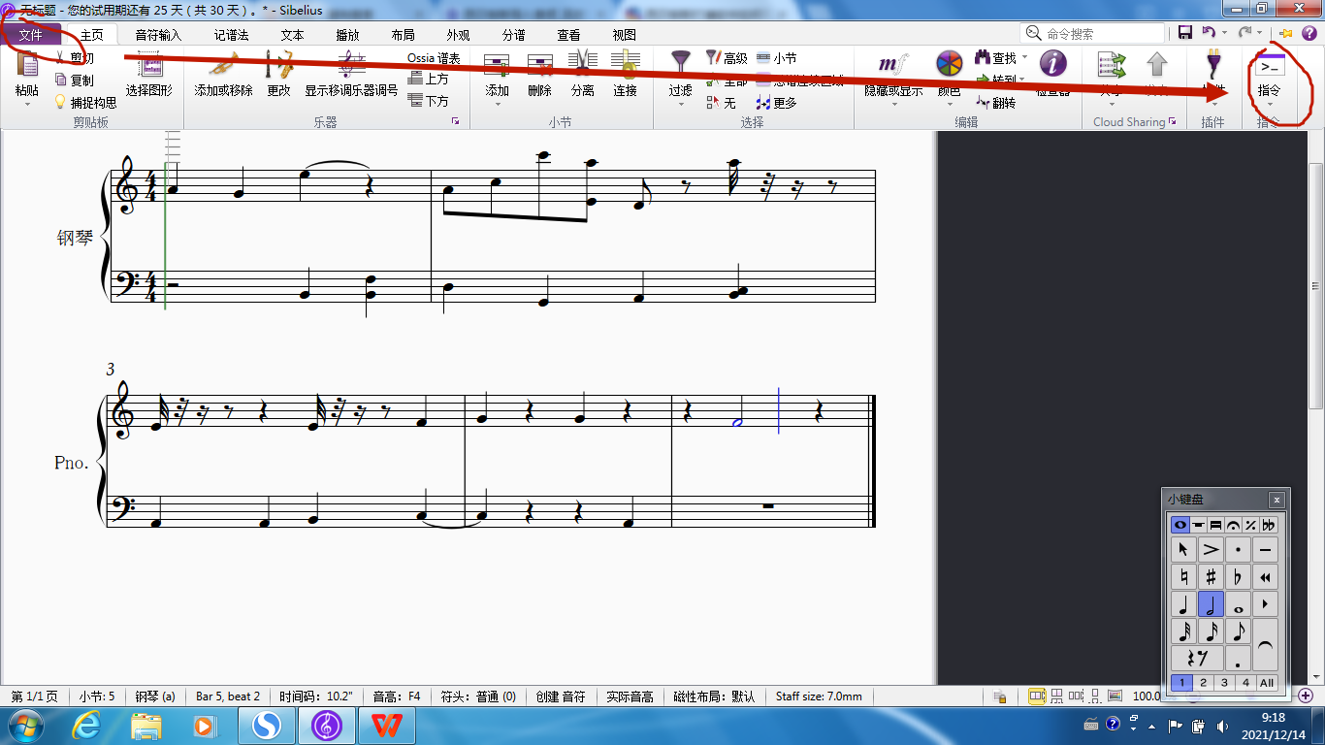Open WPS Office from taskbar
Viewport: 1325px width, 745px height.
387,725
